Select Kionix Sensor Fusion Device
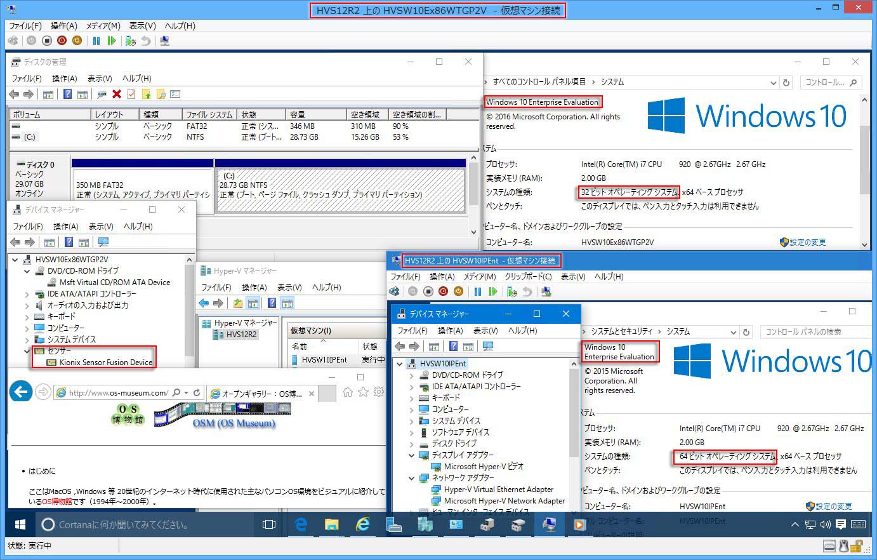The width and height of the screenshot is (877, 560). click(x=106, y=362)
